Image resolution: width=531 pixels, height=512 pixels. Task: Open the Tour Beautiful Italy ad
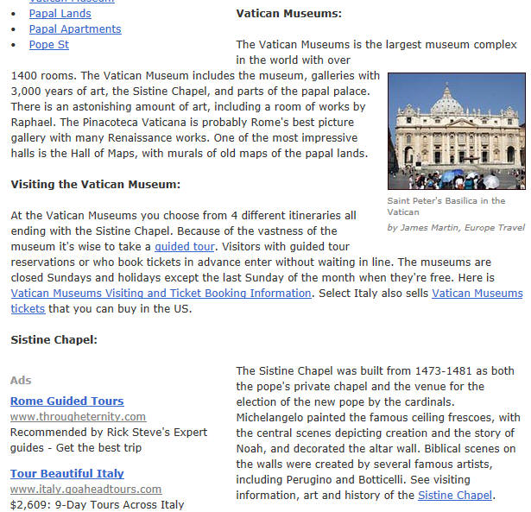coord(67,473)
